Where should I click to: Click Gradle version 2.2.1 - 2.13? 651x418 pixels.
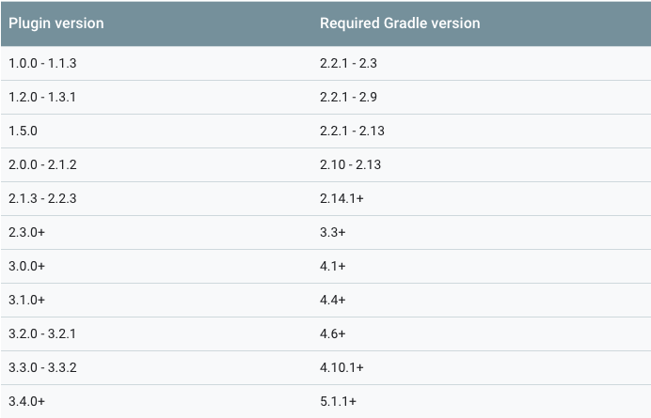click(x=352, y=132)
